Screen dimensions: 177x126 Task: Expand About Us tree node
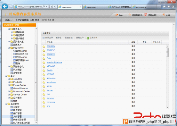click(x=9, y=79)
